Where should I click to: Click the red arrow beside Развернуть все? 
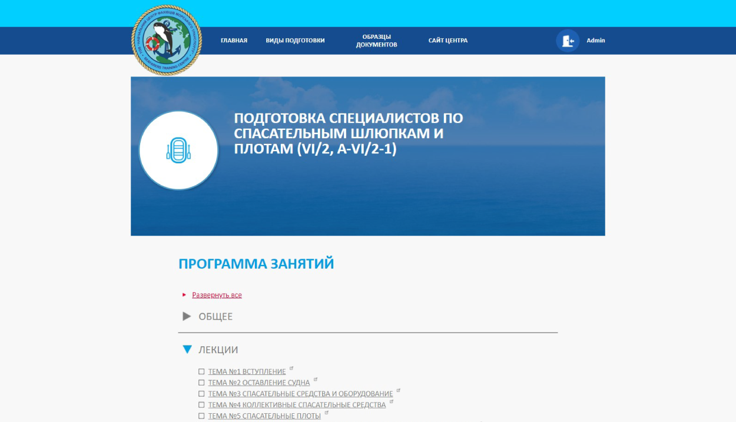184,295
